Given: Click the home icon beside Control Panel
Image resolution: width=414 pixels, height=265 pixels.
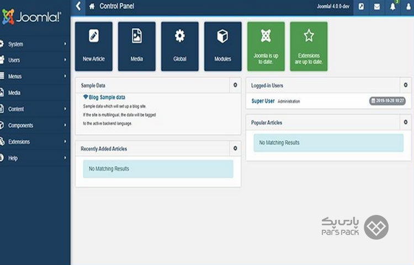Looking at the screenshot, I should 92,6.
